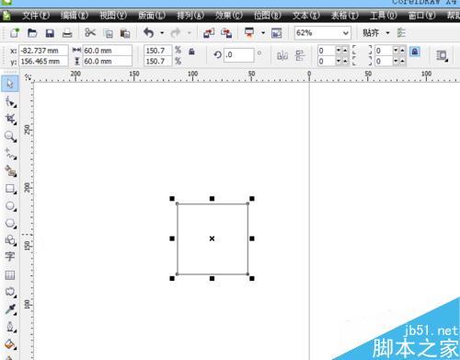The width and height of the screenshot is (460, 360).
Task: Expand the Redo history dropdown arrow
Action: click(190, 33)
